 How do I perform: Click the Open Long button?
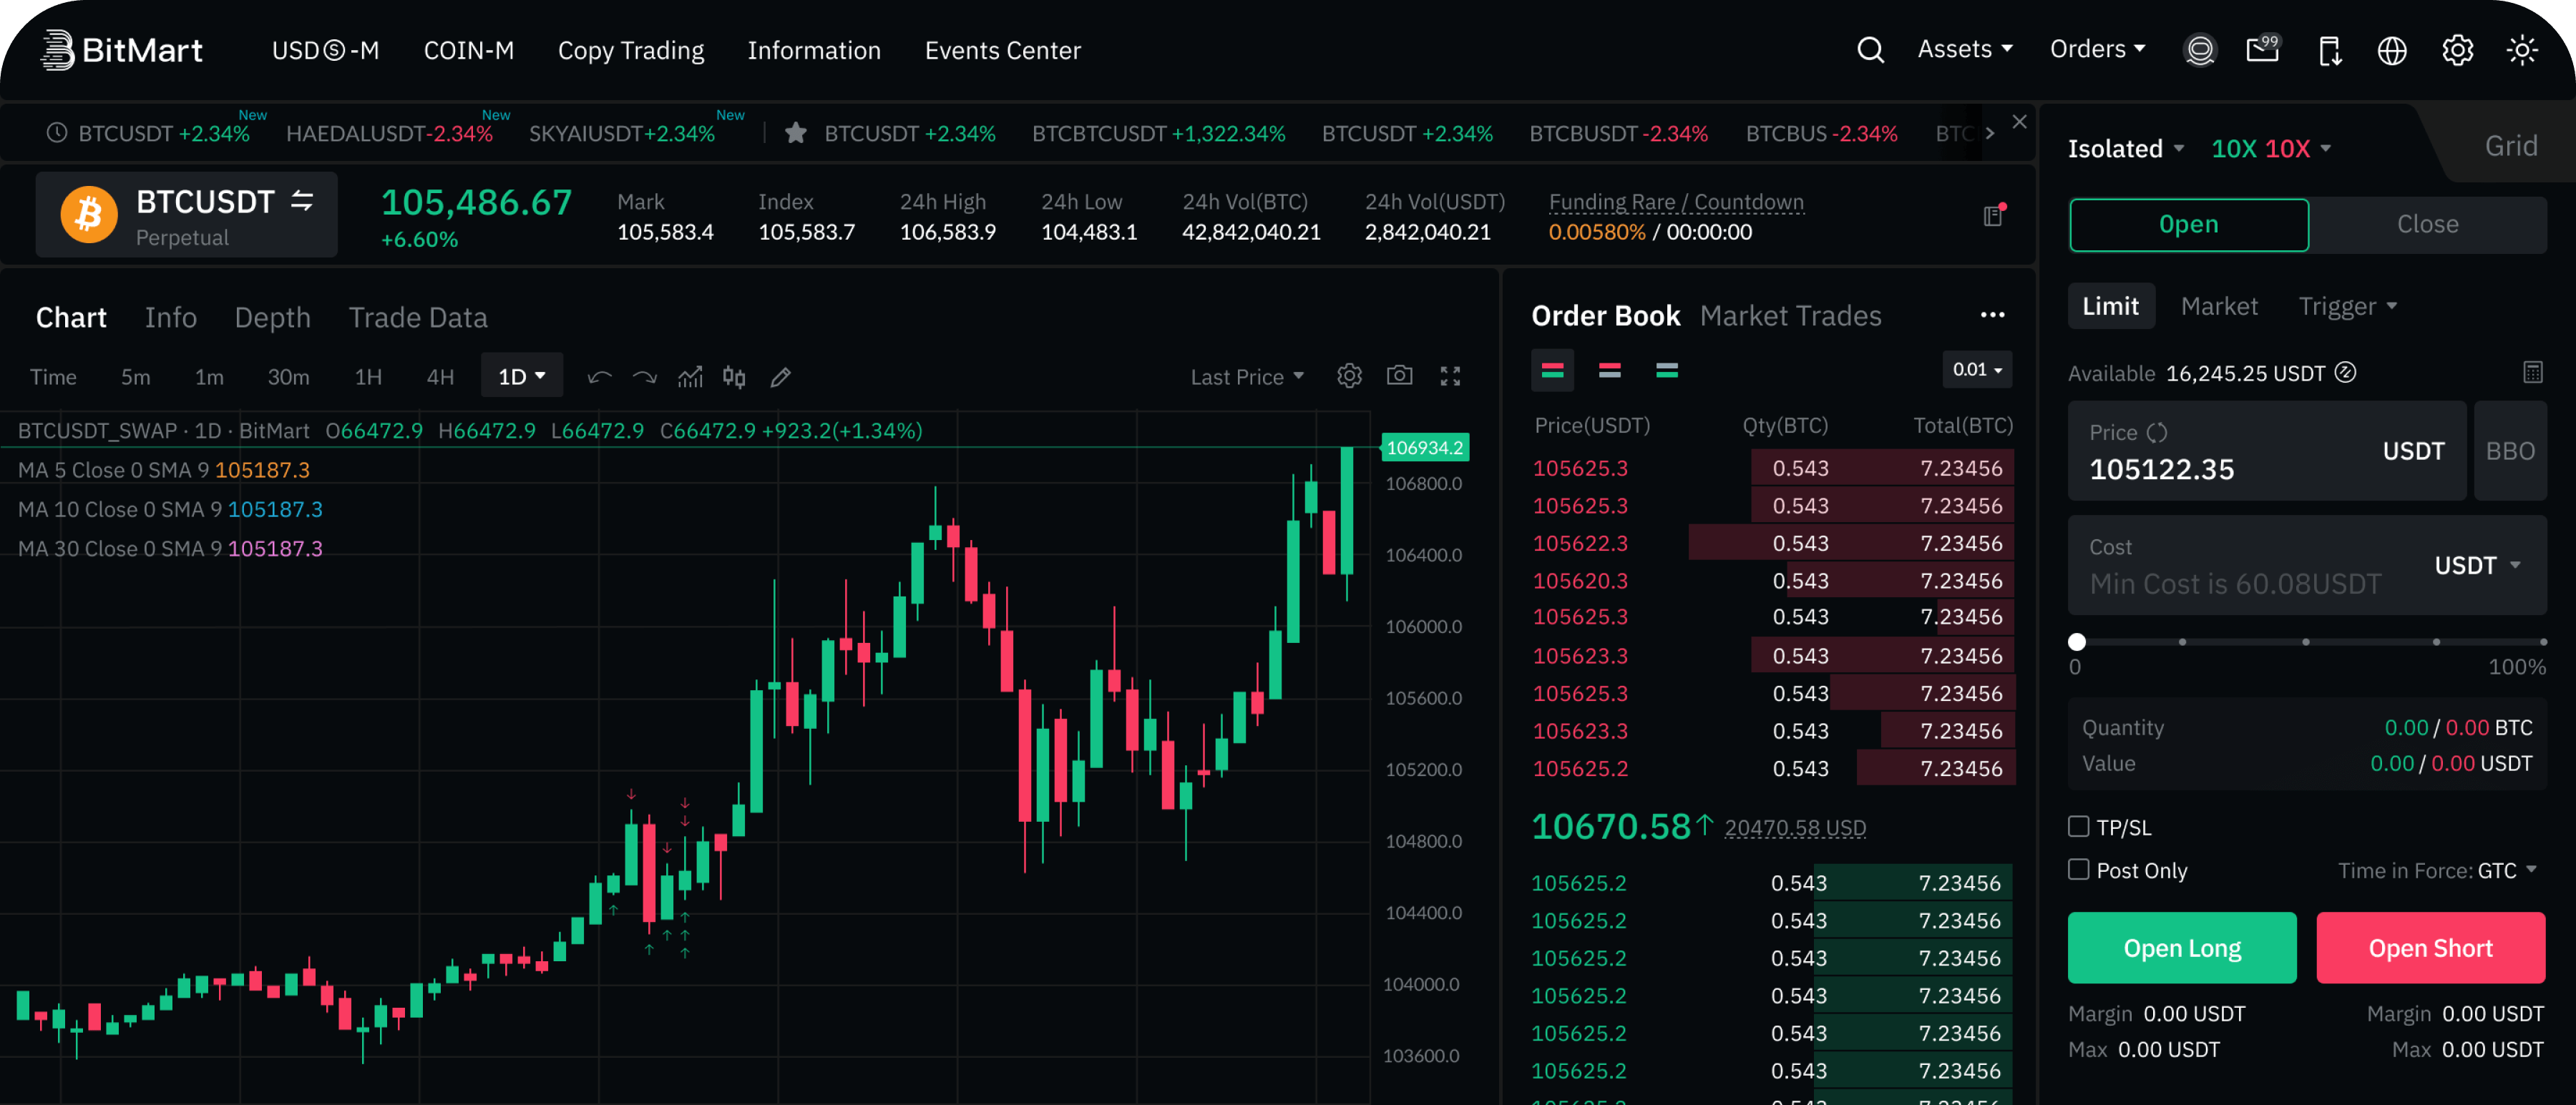click(x=2181, y=947)
